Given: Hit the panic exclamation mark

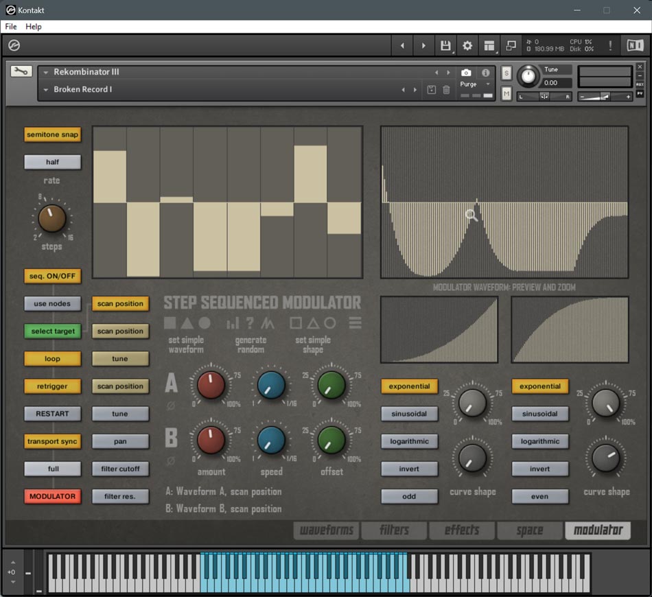Looking at the screenshot, I should tap(610, 45).
